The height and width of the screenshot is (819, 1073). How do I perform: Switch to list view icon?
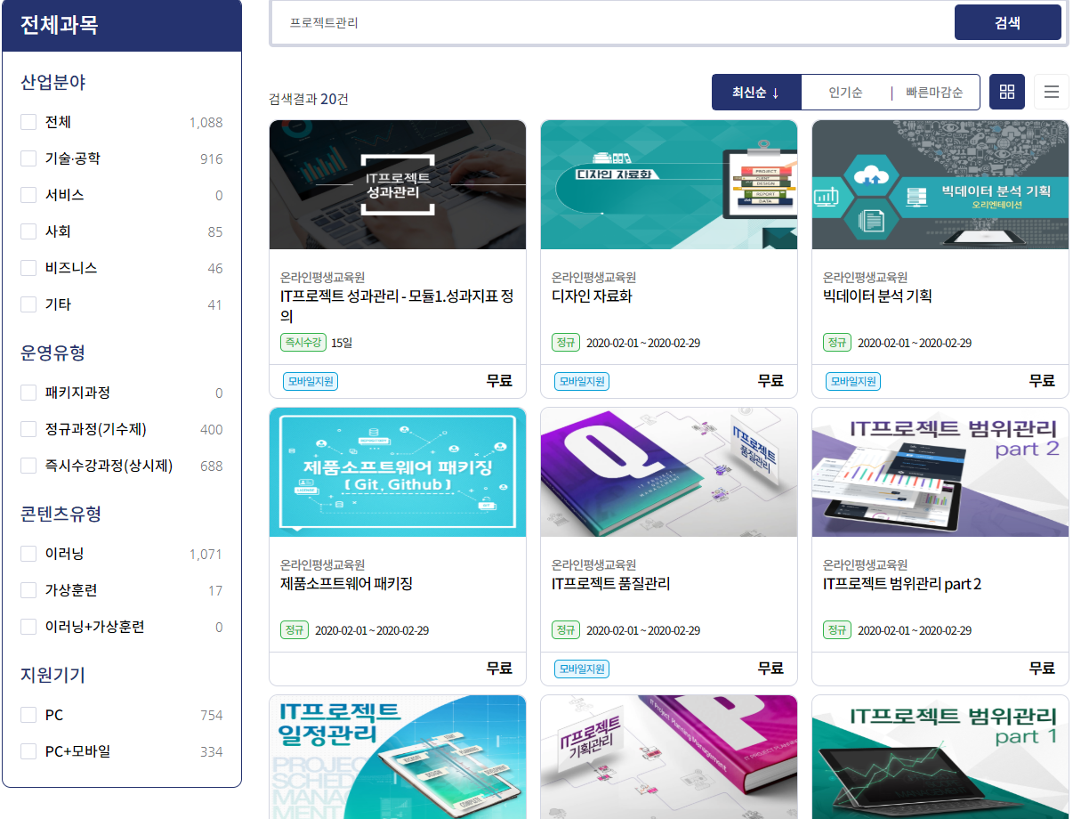click(x=1052, y=92)
